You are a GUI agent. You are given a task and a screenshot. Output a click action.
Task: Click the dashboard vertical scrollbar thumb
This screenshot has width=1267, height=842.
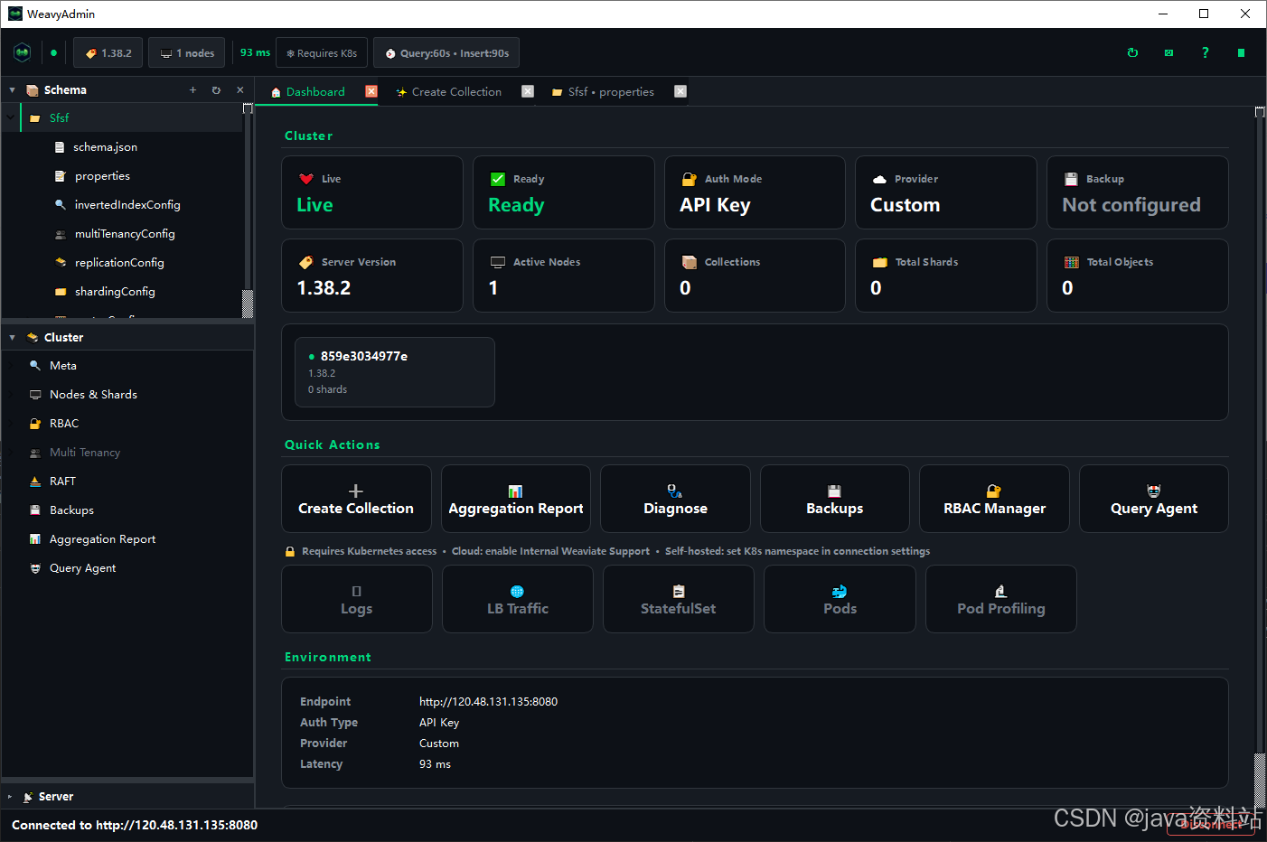(1260, 429)
